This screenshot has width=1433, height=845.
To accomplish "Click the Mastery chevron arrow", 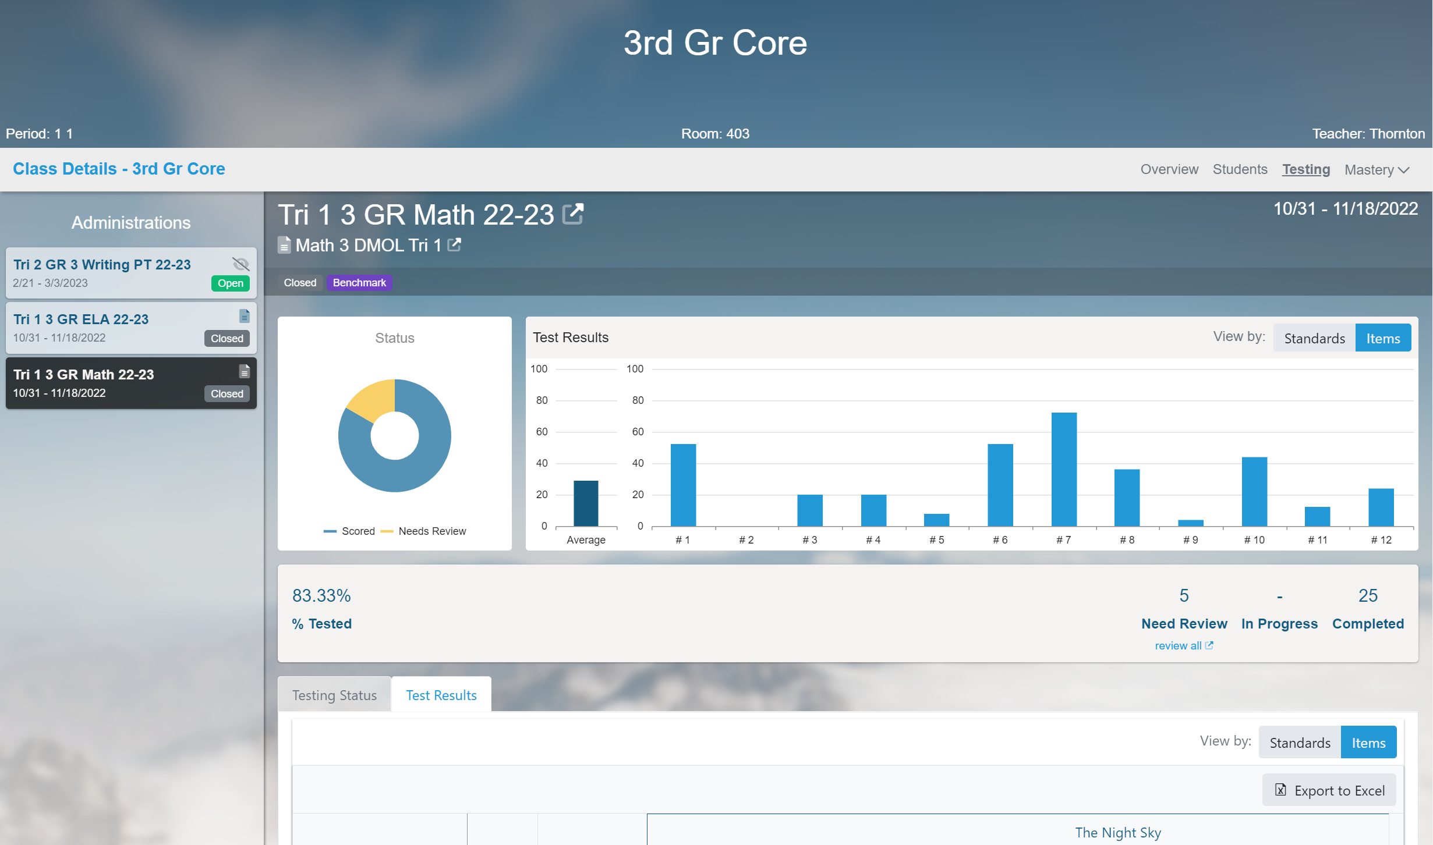I will tap(1404, 170).
